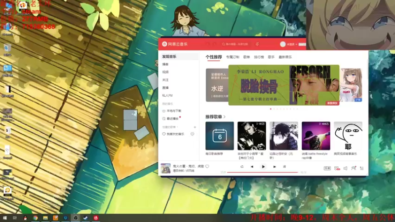This screenshot has width=395, height=222.
Task: Open the Windows Start menu
Action: coord(4,218)
